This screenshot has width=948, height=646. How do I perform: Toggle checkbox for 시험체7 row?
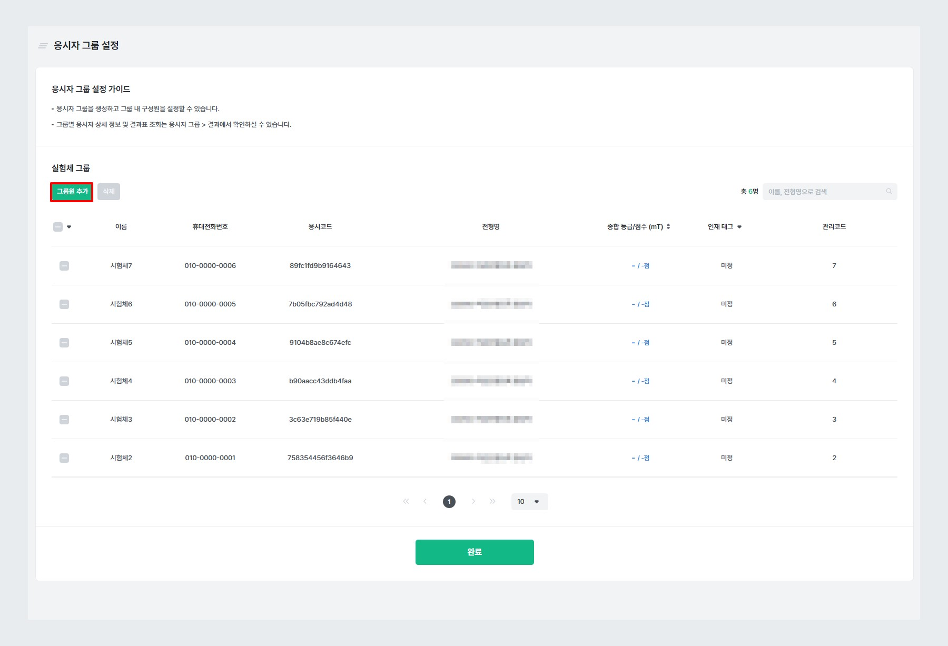click(64, 266)
